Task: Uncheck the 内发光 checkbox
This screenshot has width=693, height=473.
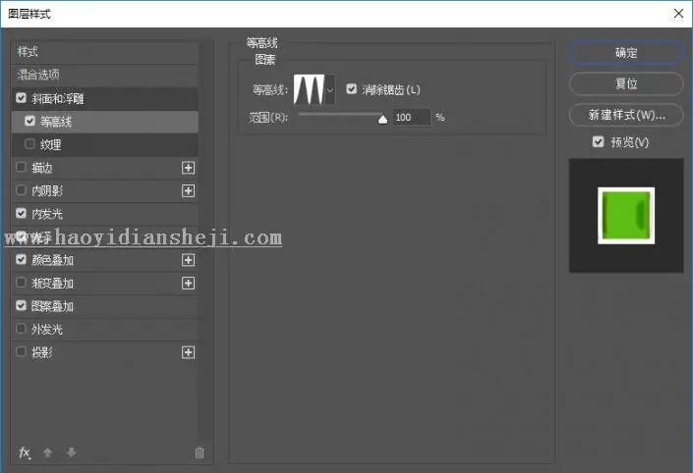Action: click(x=22, y=213)
